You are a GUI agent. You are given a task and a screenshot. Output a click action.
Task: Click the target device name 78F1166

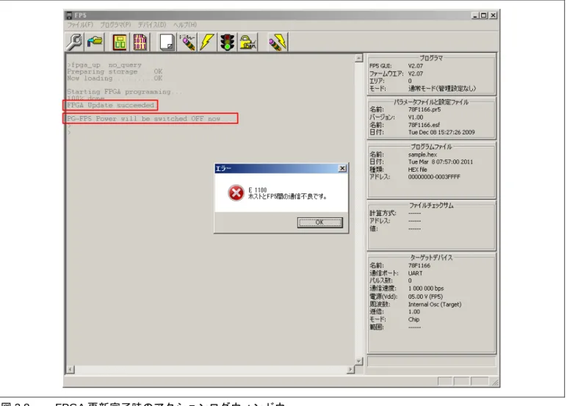(419, 265)
